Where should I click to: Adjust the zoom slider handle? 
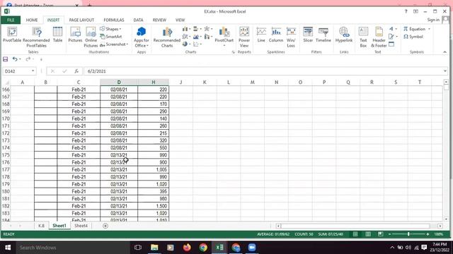[408, 234]
